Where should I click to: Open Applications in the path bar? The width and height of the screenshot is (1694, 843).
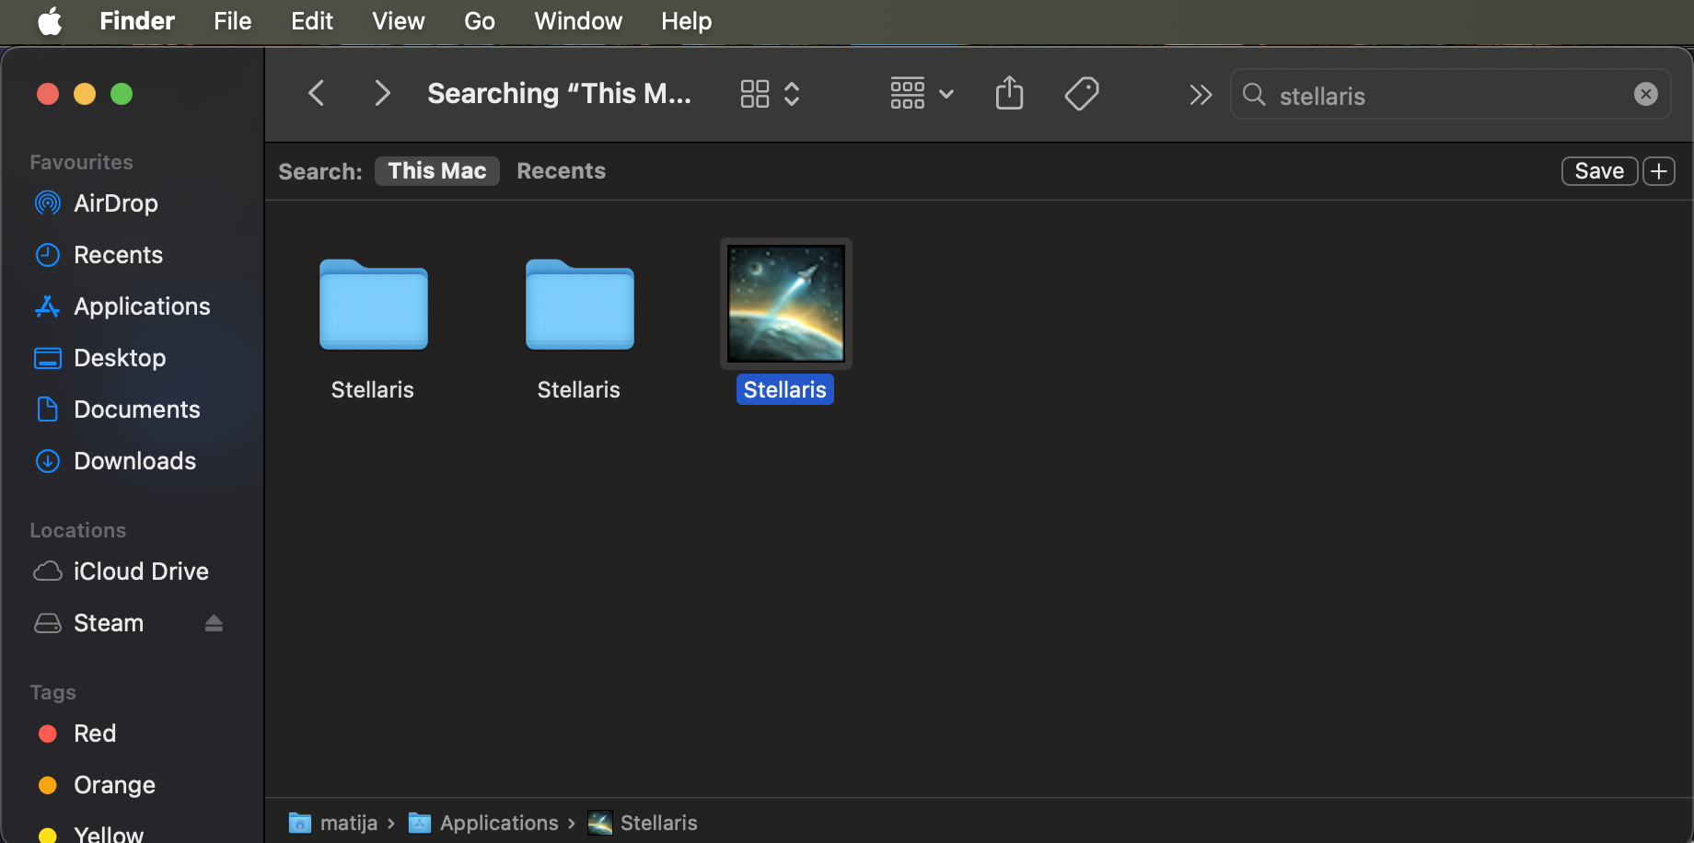[x=498, y=823]
